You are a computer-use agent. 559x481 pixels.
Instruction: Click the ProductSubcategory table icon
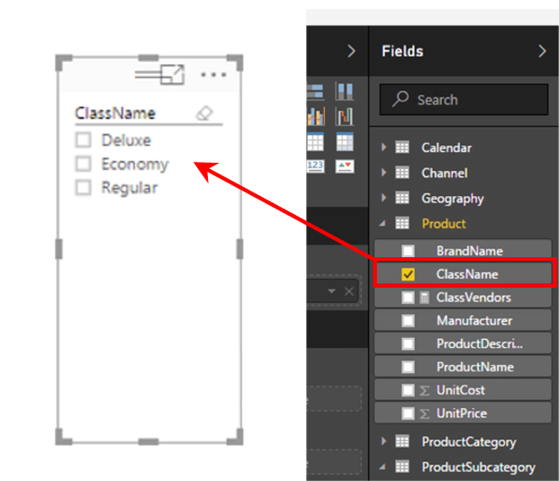(402, 467)
